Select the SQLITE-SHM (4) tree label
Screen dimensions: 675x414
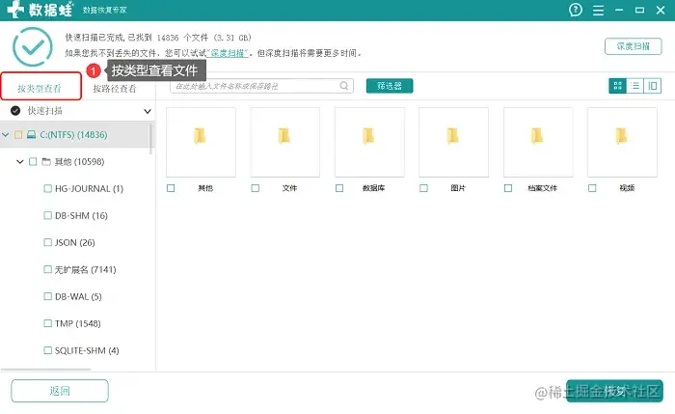point(87,350)
